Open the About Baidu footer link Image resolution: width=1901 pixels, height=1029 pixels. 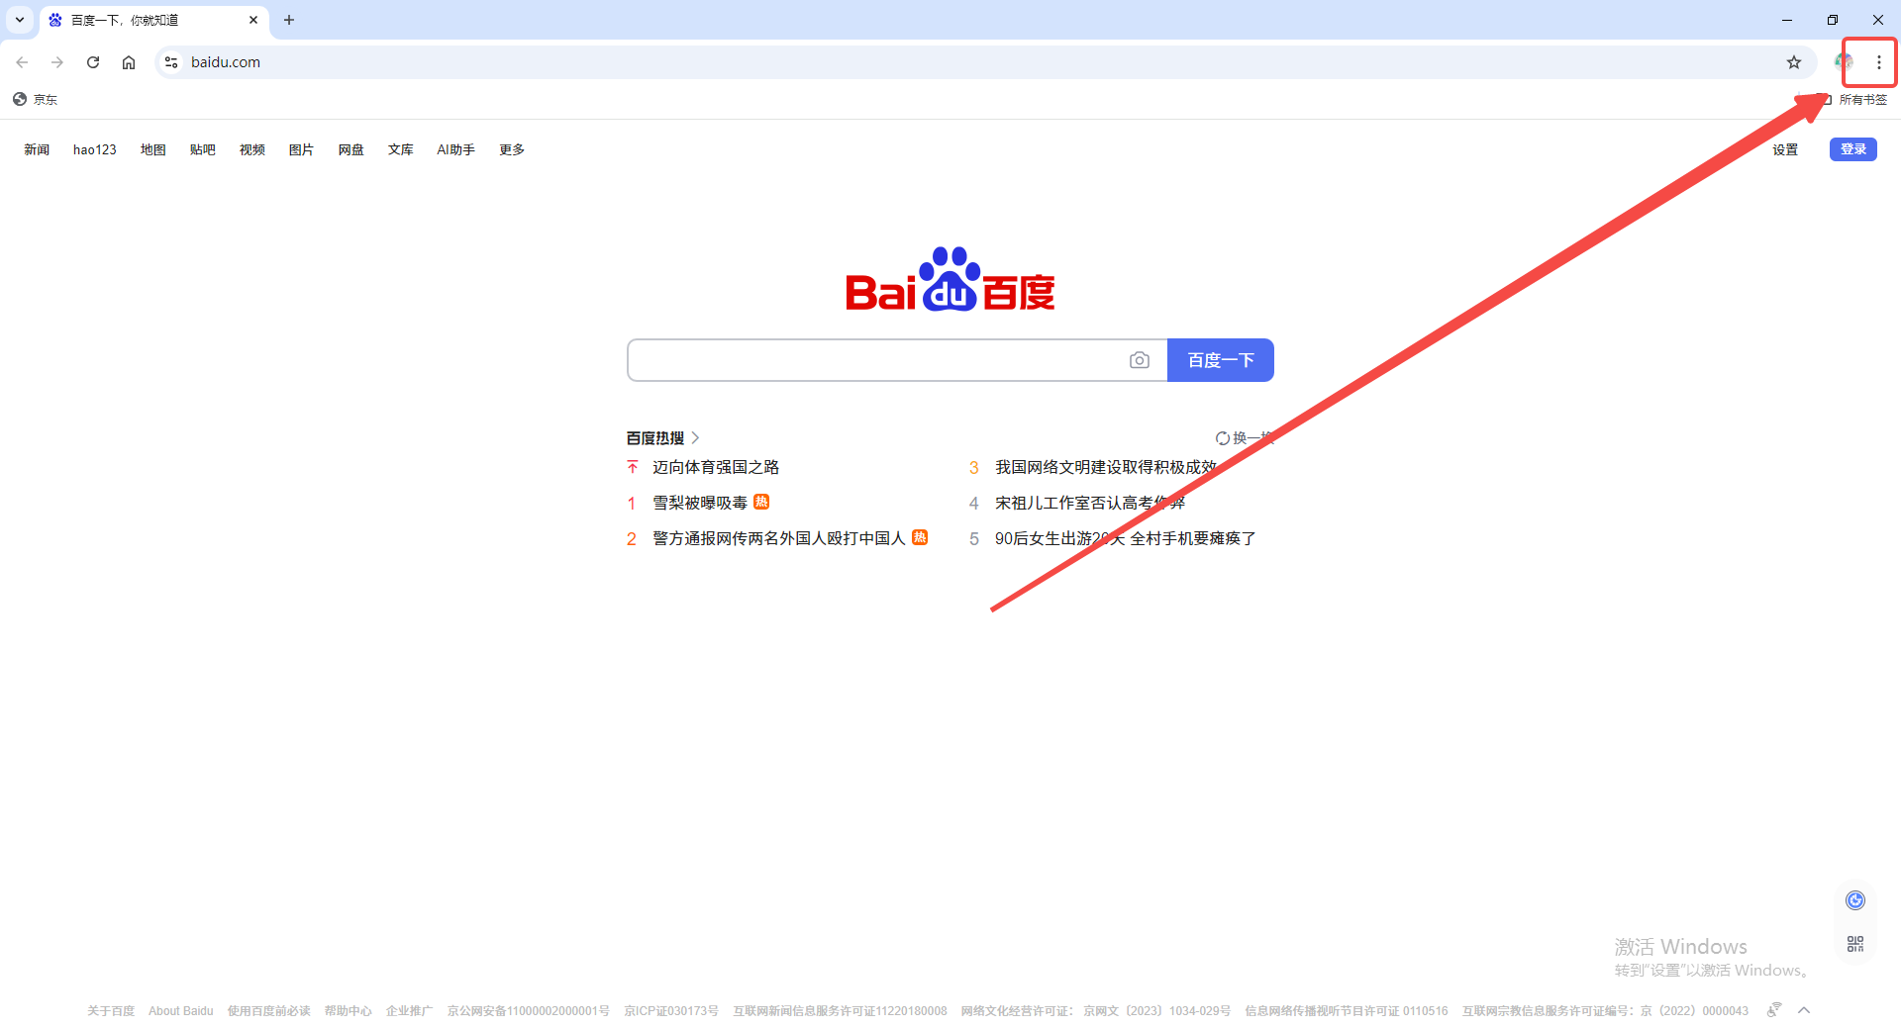pos(181,1011)
